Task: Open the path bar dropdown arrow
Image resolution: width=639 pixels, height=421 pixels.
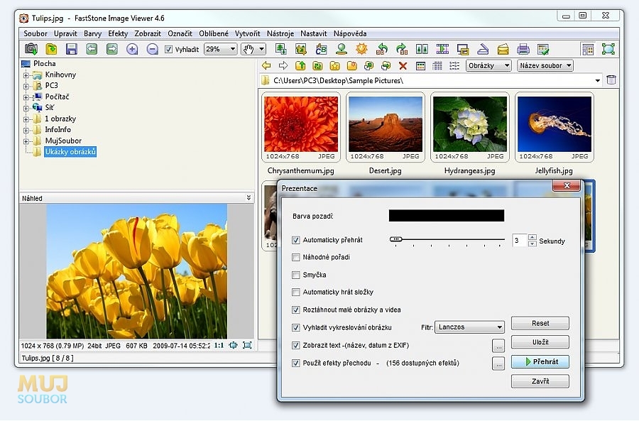Action: point(597,80)
